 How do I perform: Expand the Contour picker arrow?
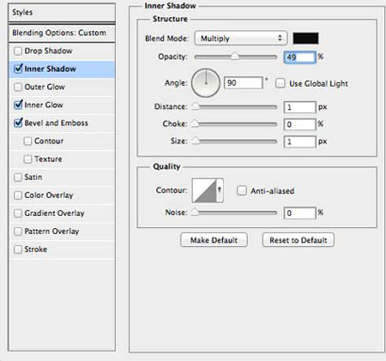[220, 190]
